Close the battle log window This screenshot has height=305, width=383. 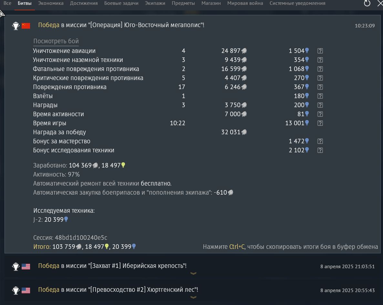click(x=380, y=3)
